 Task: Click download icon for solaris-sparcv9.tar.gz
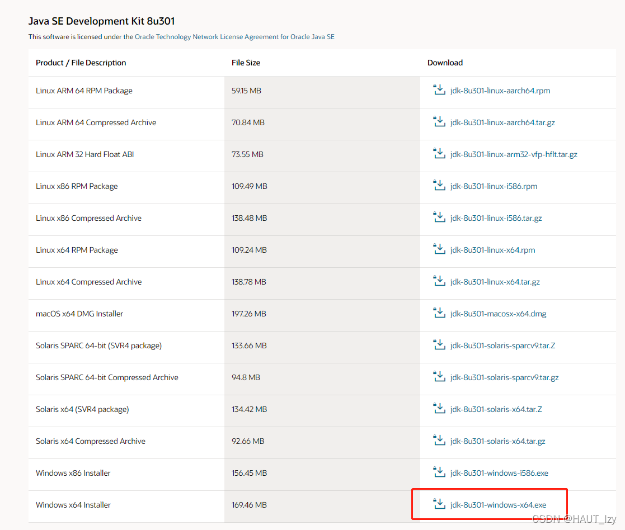tap(439, 376)
